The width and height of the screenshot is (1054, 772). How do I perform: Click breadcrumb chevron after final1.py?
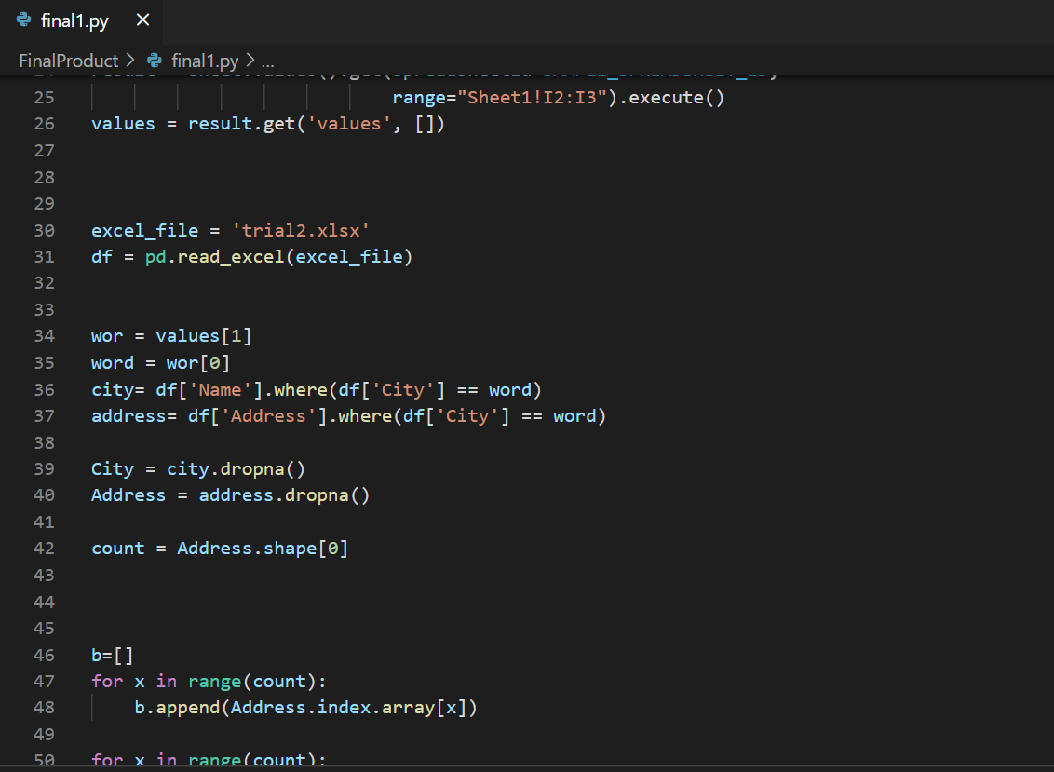click(x=250, y=61)
